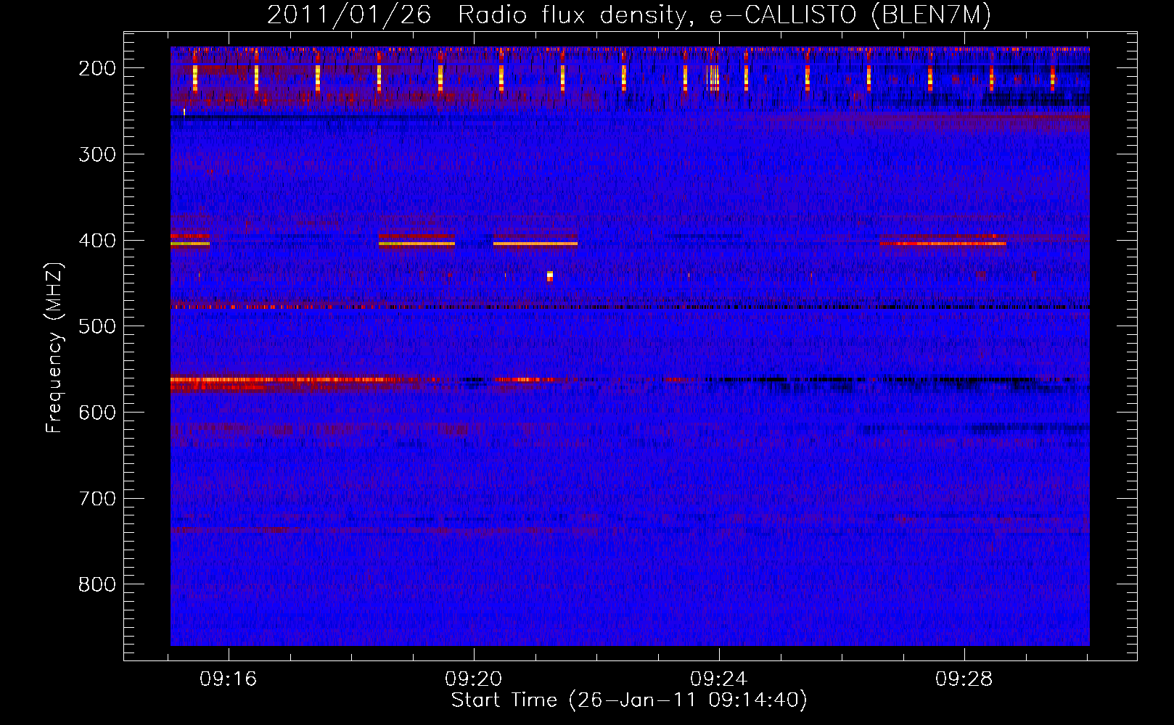The width and height of the screenshot is (1174, 725).
Task: Click the 400 frequency tick label
Action: [97, 241]
